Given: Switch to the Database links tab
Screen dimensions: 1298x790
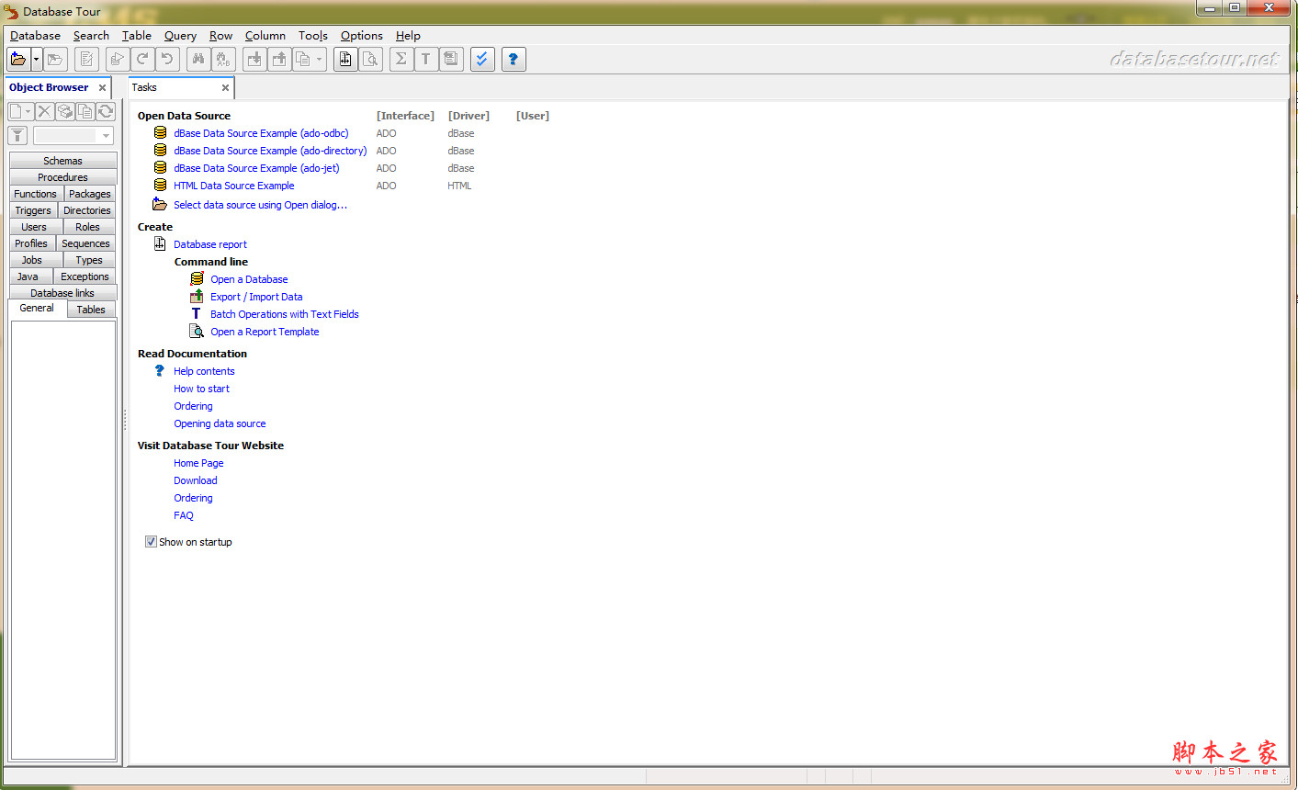Looking at the screenshot, I should (x=62, y=293).
